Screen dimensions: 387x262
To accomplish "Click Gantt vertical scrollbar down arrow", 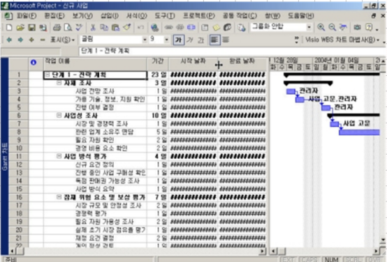I will pyautogui.click(x=383, y=239).
